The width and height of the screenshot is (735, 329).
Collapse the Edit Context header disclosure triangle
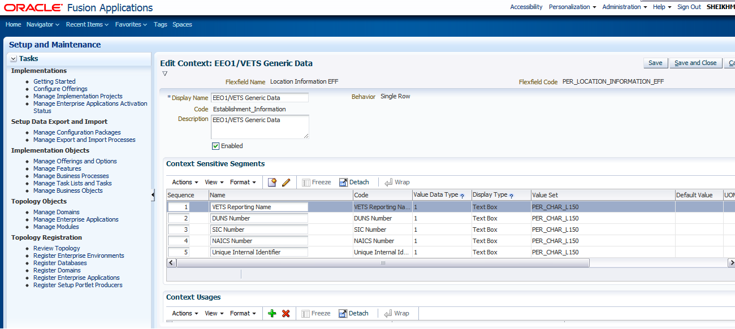[165, 73]
